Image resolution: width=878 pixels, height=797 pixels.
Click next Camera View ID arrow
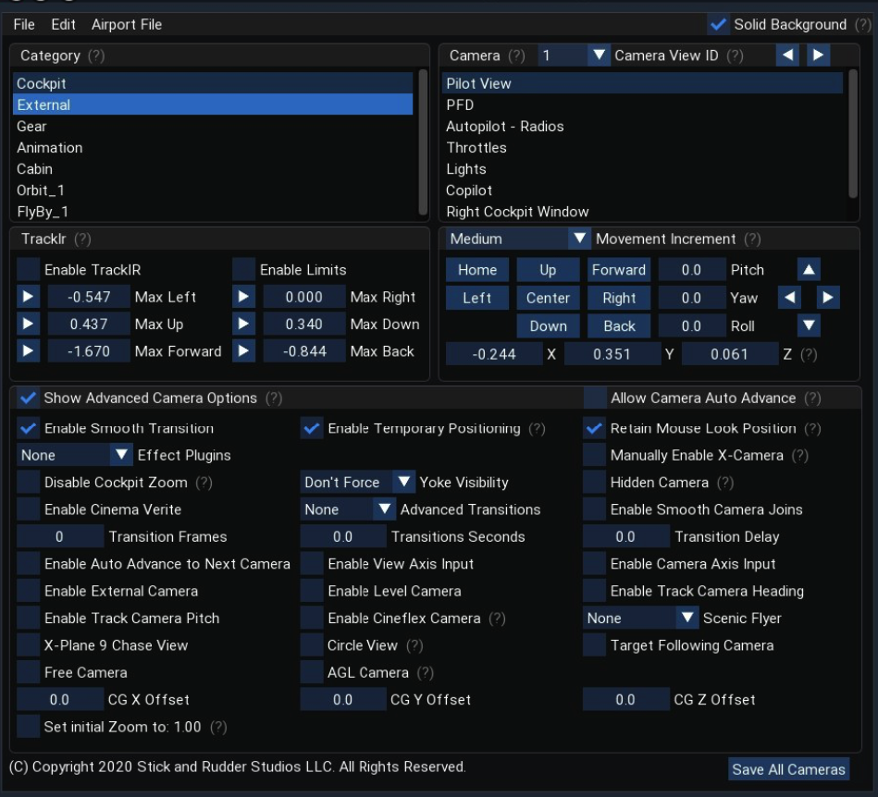[817, 55]
